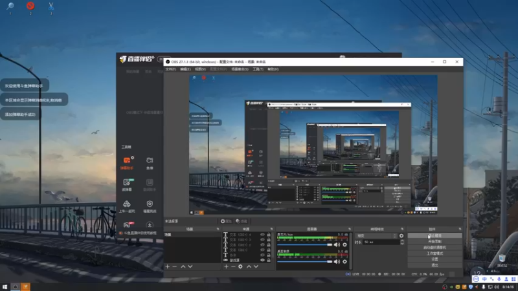518x291 pixels.
Task: Pop out the Controls dock panel
Action: click(460, 229)
